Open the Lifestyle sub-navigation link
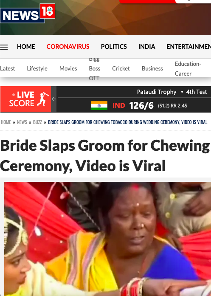 37,68
